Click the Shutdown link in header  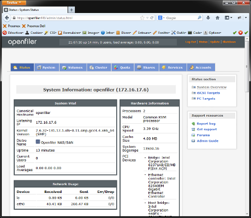click(229, 42)
